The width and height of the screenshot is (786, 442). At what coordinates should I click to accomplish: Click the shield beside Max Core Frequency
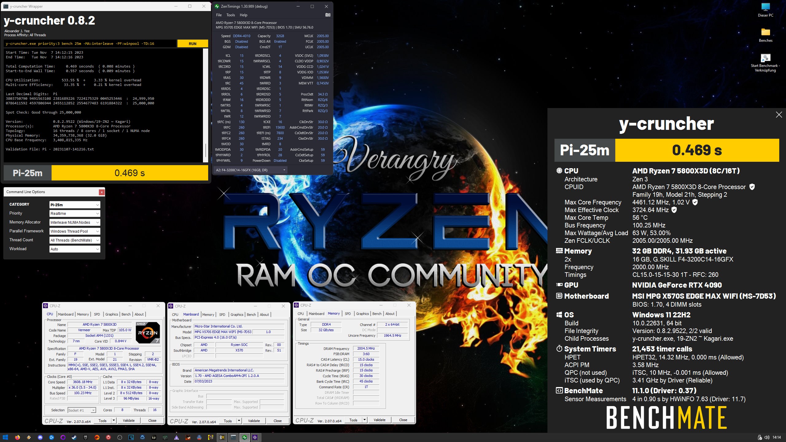tap(695, 202)
